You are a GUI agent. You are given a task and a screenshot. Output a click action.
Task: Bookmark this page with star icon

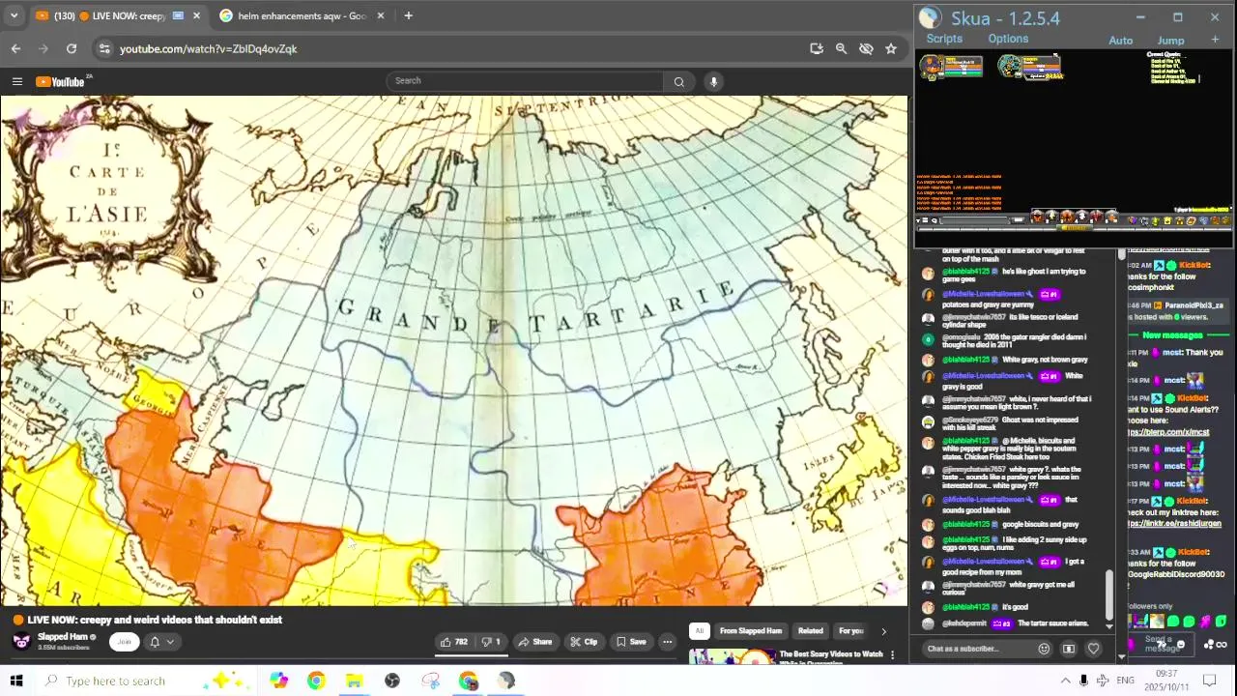891,48
